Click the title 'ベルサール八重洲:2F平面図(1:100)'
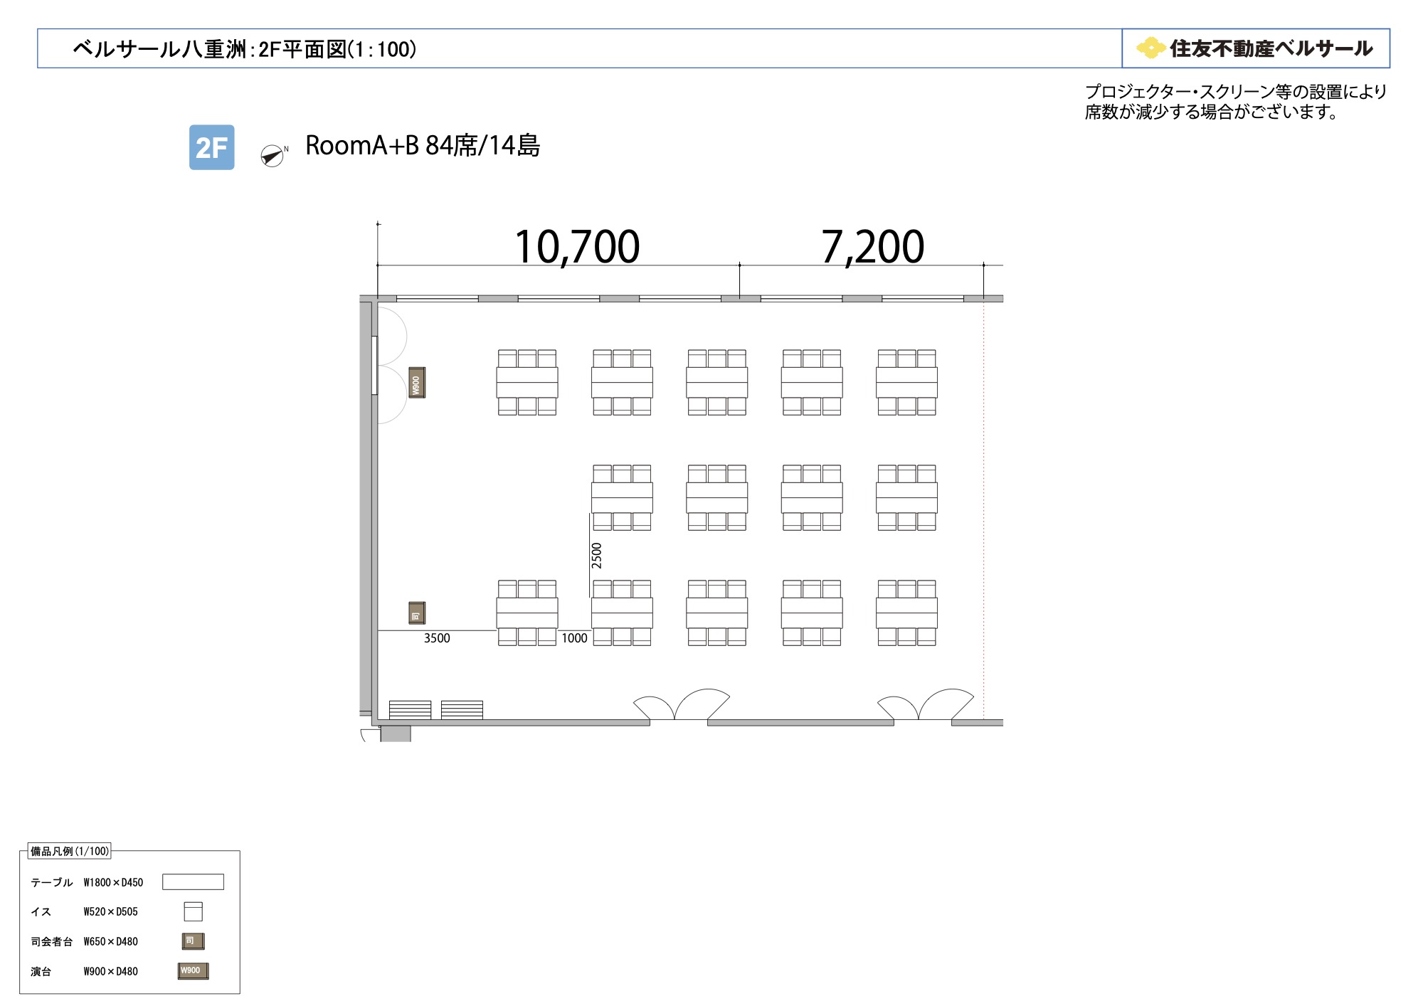 tap(245, 49)
